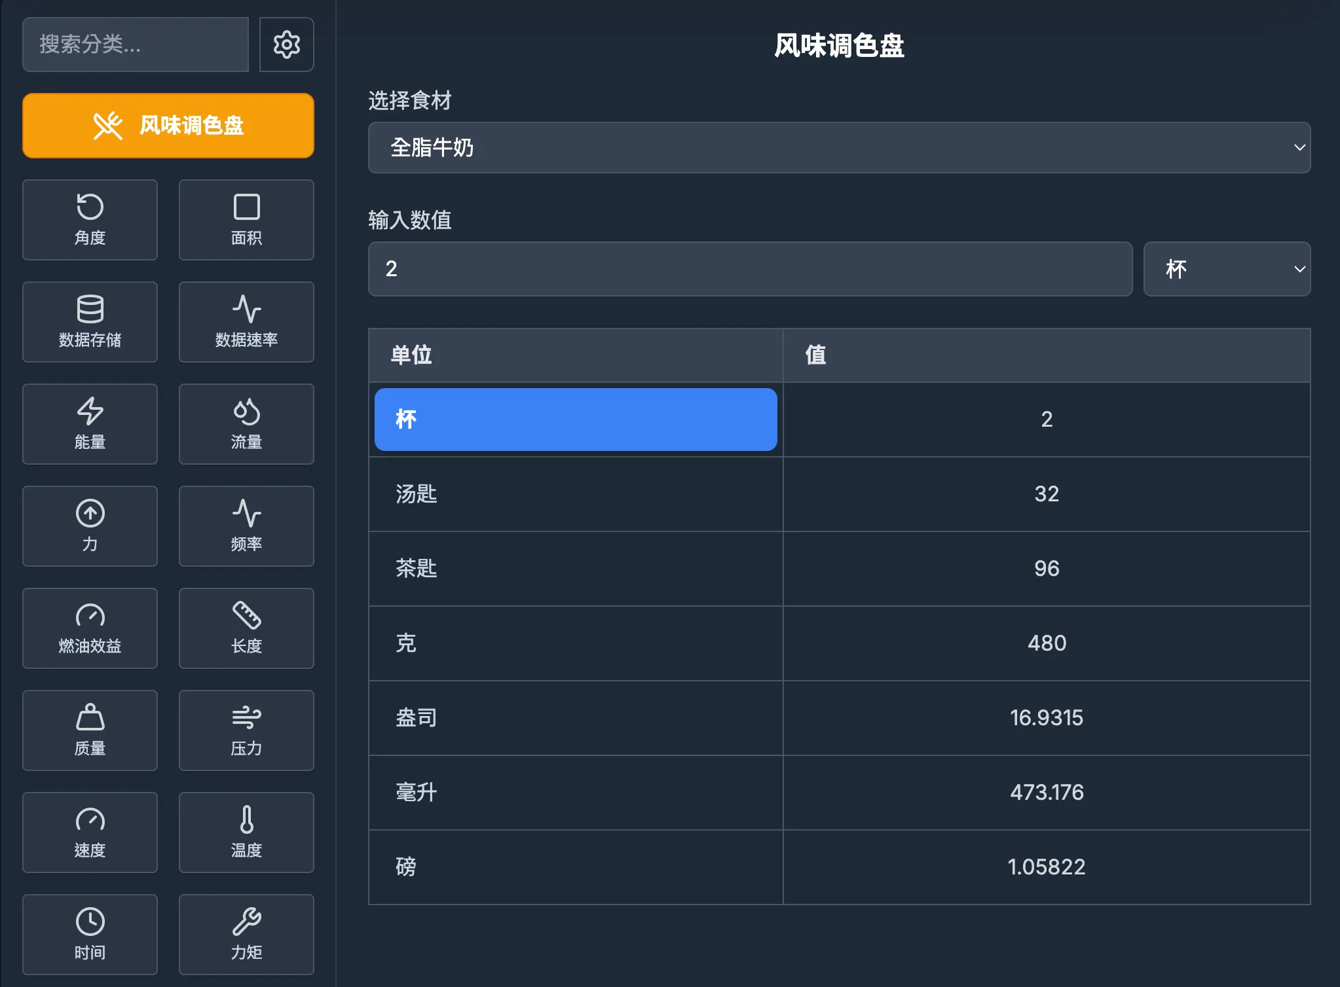Select the 风味调色盘 category button
The width and height of the screenshot is (1340, 987).
point(168,126)
